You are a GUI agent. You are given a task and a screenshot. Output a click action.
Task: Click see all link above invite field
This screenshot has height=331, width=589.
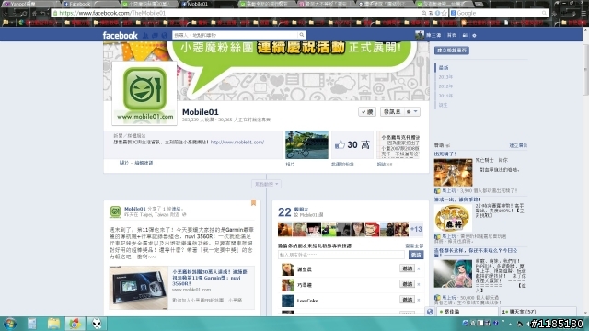pos(414,245)
